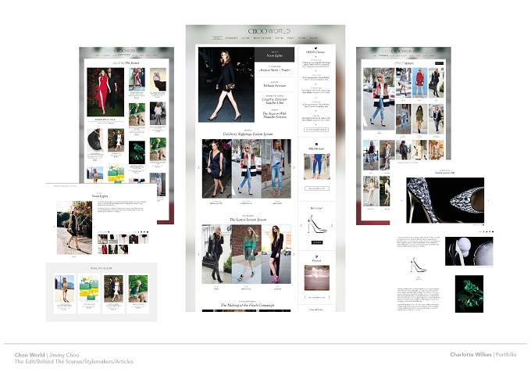Click right arrow beside the sketched heel
Screen dimensions: 531x376
point(332,225)
